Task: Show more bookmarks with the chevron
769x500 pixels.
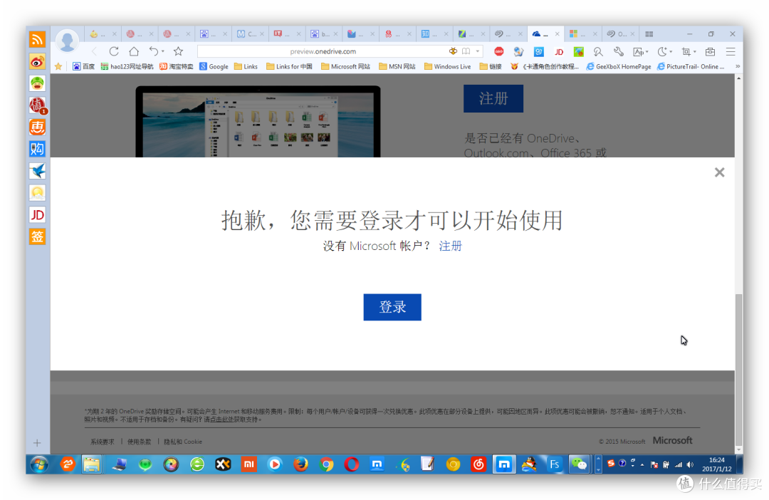Action: click(x=737, y=66)
